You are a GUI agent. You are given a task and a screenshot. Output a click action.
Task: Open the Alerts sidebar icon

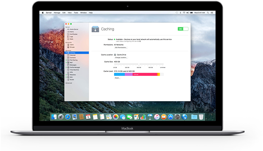point(68,32)
